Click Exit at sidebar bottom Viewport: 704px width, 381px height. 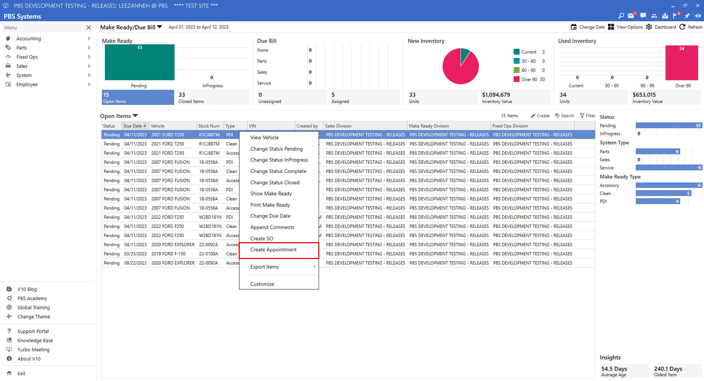(21, 373)
